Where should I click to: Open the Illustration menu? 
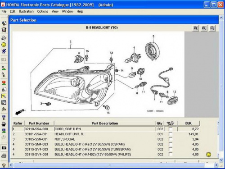26,11
